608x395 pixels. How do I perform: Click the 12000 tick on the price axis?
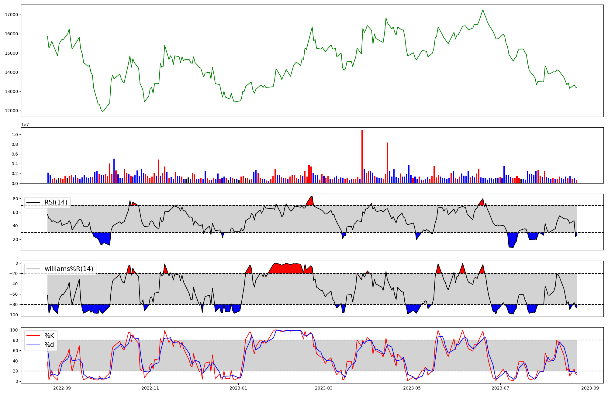pyautogui.click(x=12, y=111)
